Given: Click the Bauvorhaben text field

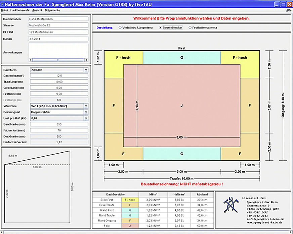Looking at the screenshot, I should [x=58, y=19].
